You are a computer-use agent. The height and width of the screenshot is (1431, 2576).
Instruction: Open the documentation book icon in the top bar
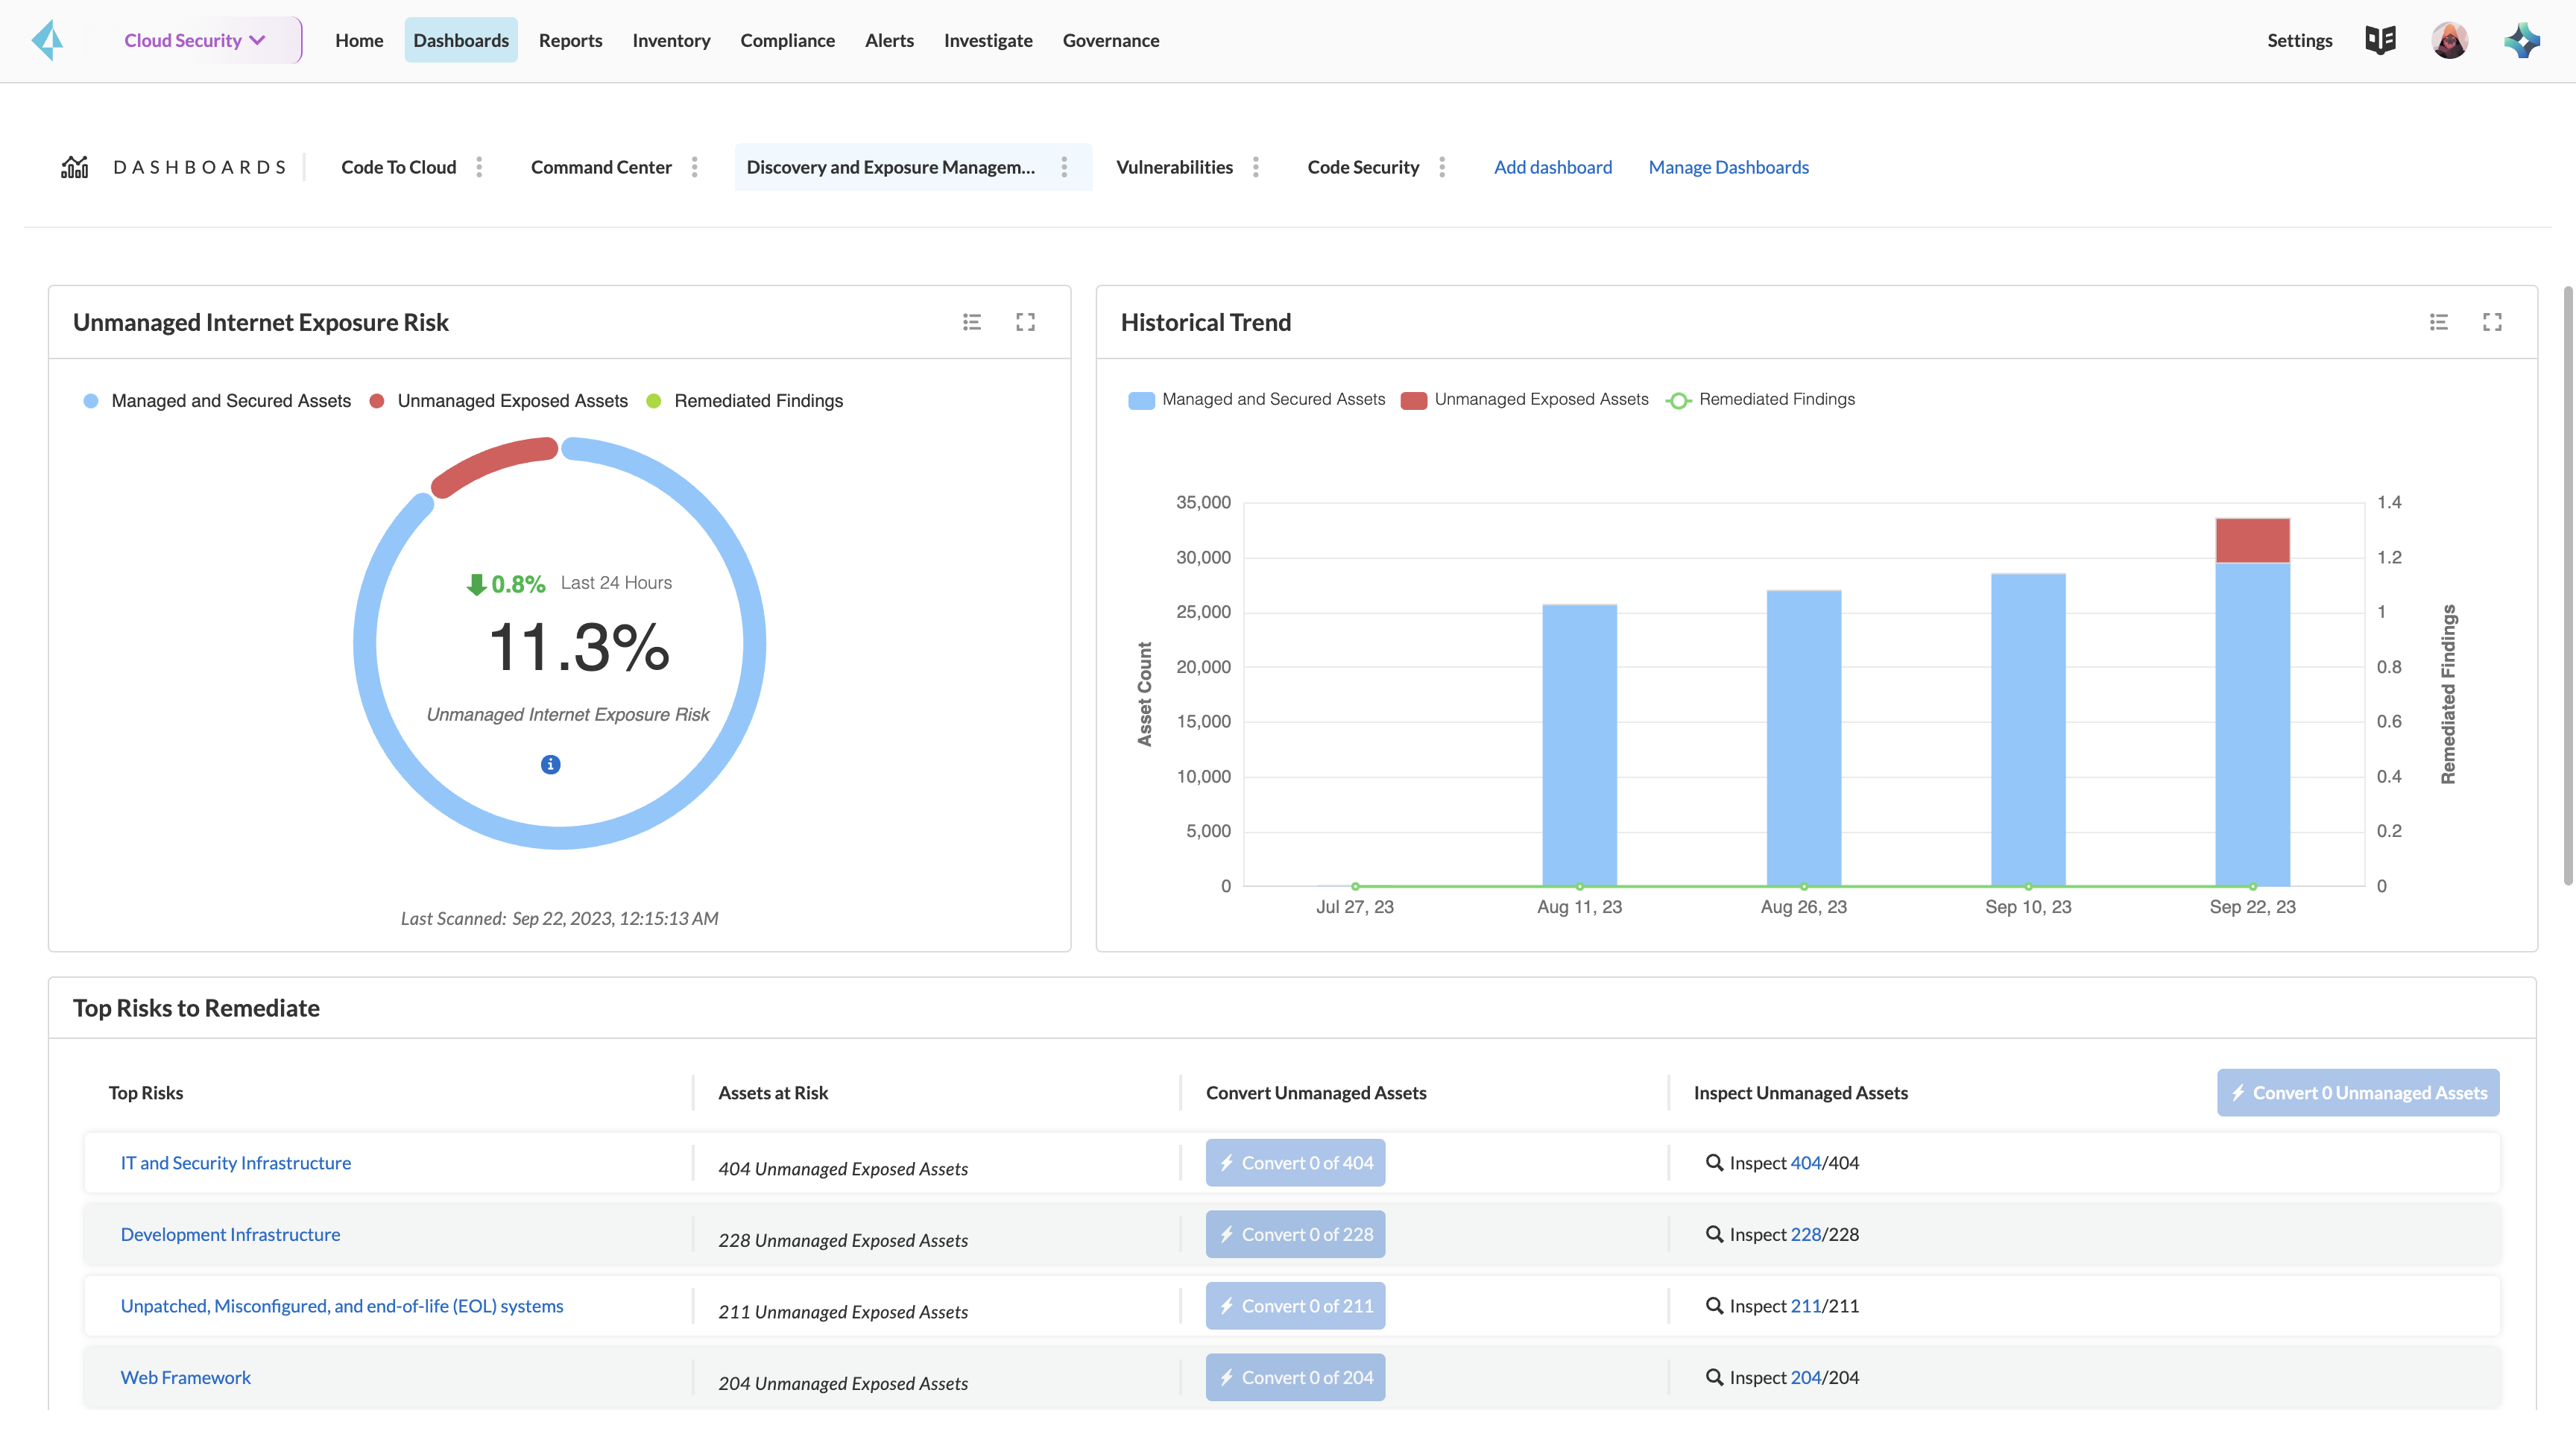2380,40
